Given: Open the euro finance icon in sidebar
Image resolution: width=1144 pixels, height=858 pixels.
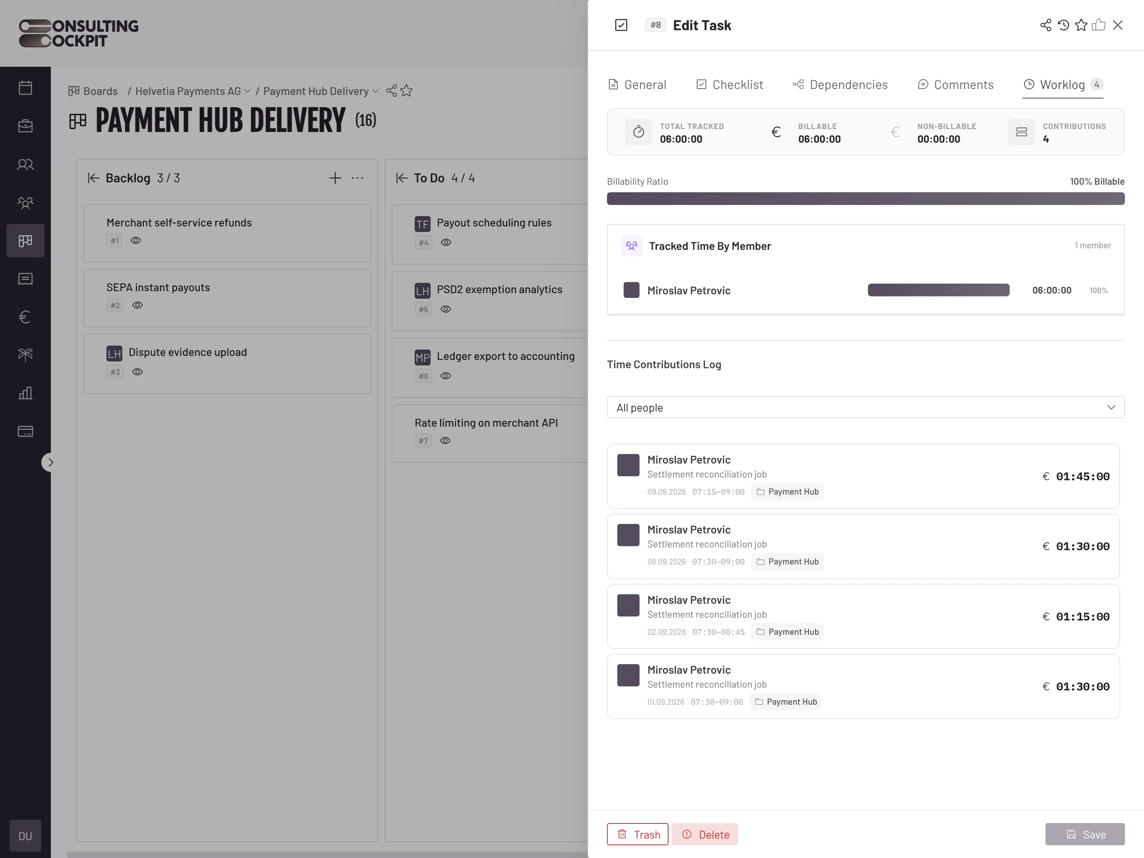Looking at the screenshot, I should [25, 317].
